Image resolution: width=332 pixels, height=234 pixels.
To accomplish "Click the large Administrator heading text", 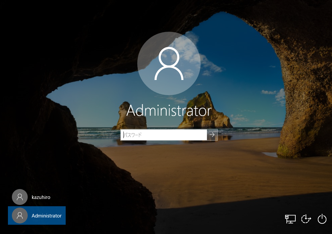I will (169, 111).
